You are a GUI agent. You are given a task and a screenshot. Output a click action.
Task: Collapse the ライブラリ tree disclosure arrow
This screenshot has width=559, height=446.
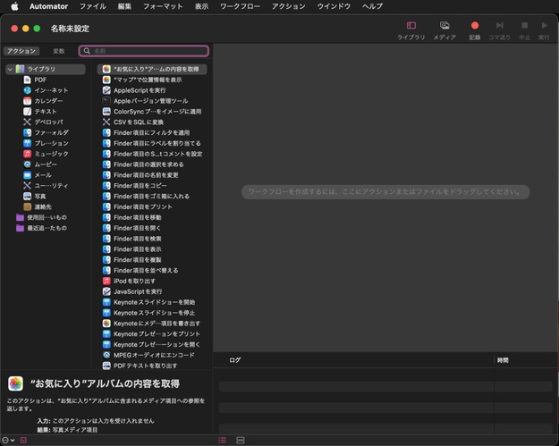click(9, 69)
